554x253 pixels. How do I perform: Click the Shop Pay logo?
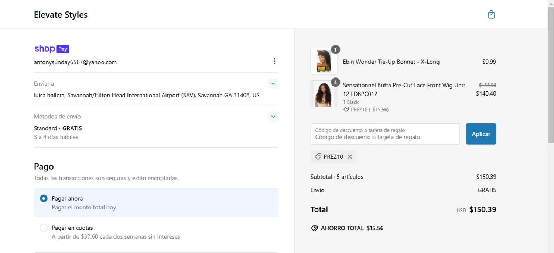coord(52,49)
